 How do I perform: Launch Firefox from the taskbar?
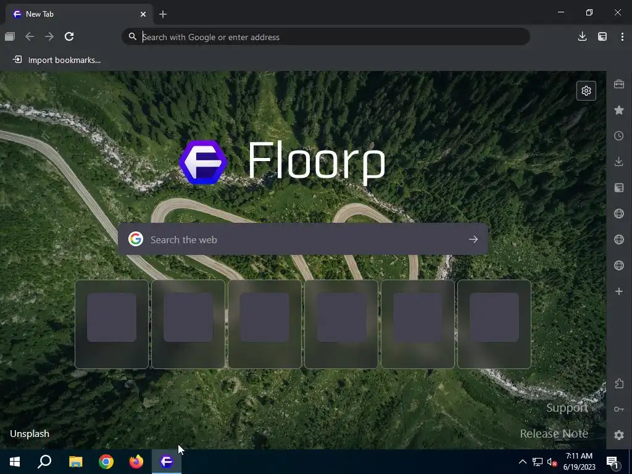(x=136, y=462)
